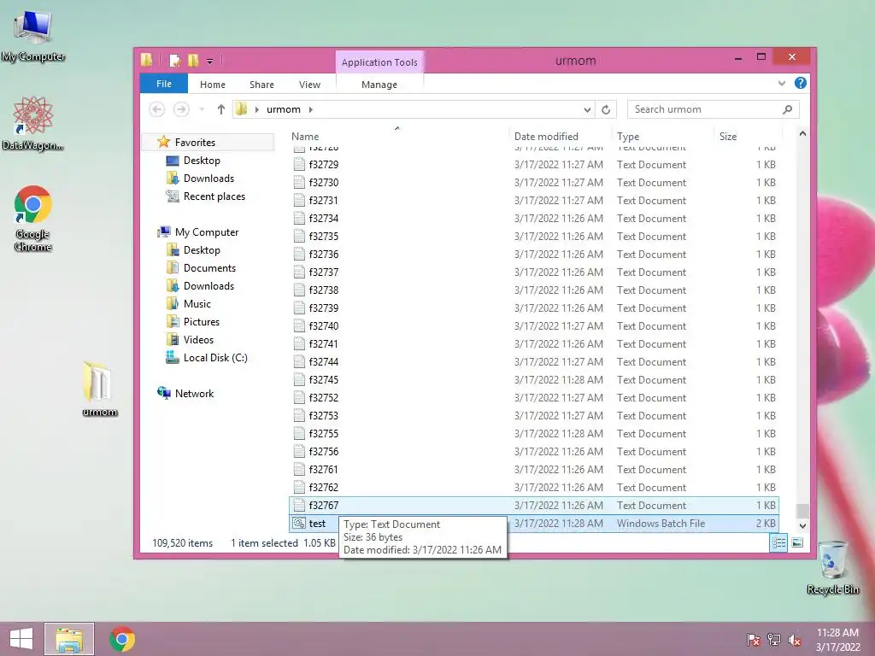The image size is (875, 656).
Task: Click the Forward navigation arrow
Action: point(181,109)
